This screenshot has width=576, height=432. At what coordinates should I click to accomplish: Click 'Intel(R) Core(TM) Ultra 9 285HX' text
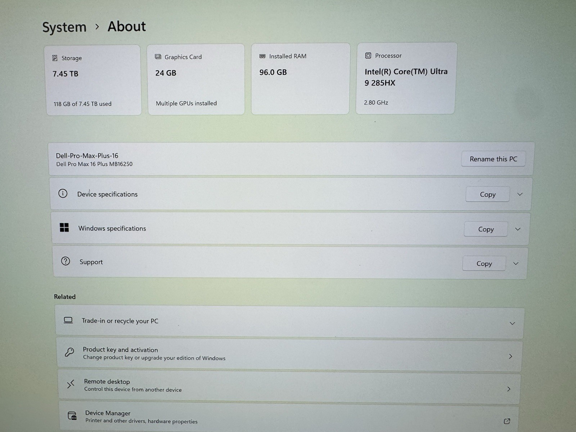[406, 77]
